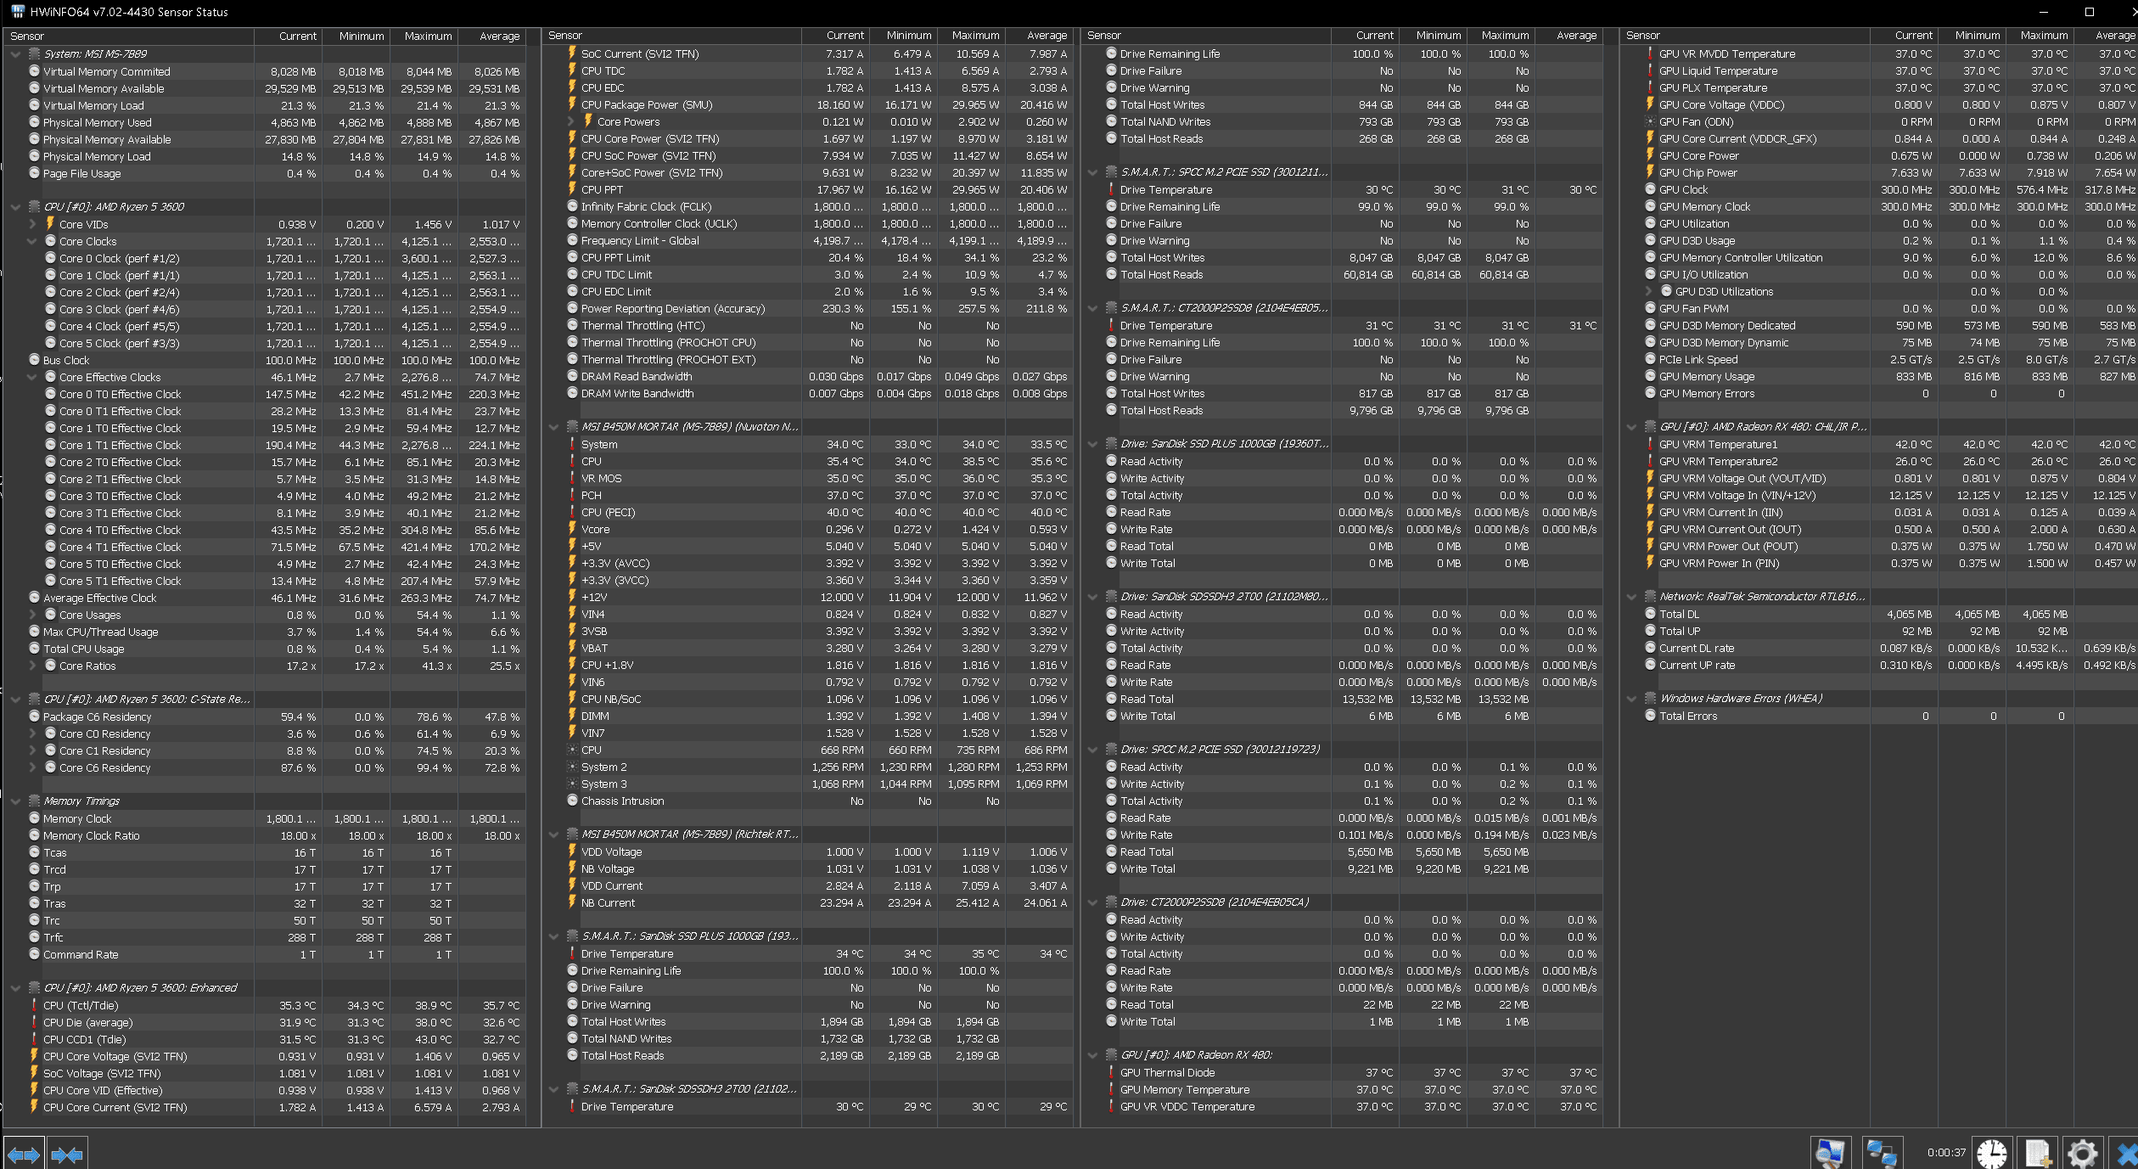Expand the GPU D3D Utilizations row
Image resolution: width=2138 pixels, height=1169 pixels.
coord(1648,292)
